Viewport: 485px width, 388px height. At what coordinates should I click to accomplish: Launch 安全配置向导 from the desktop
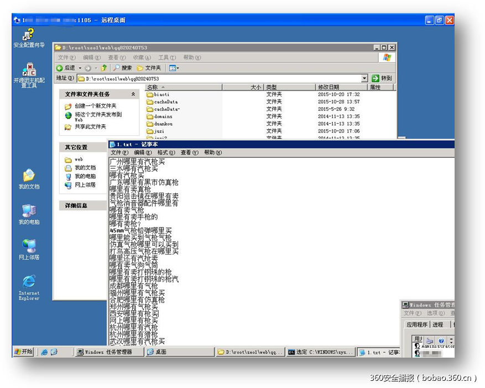click(28, 33)
